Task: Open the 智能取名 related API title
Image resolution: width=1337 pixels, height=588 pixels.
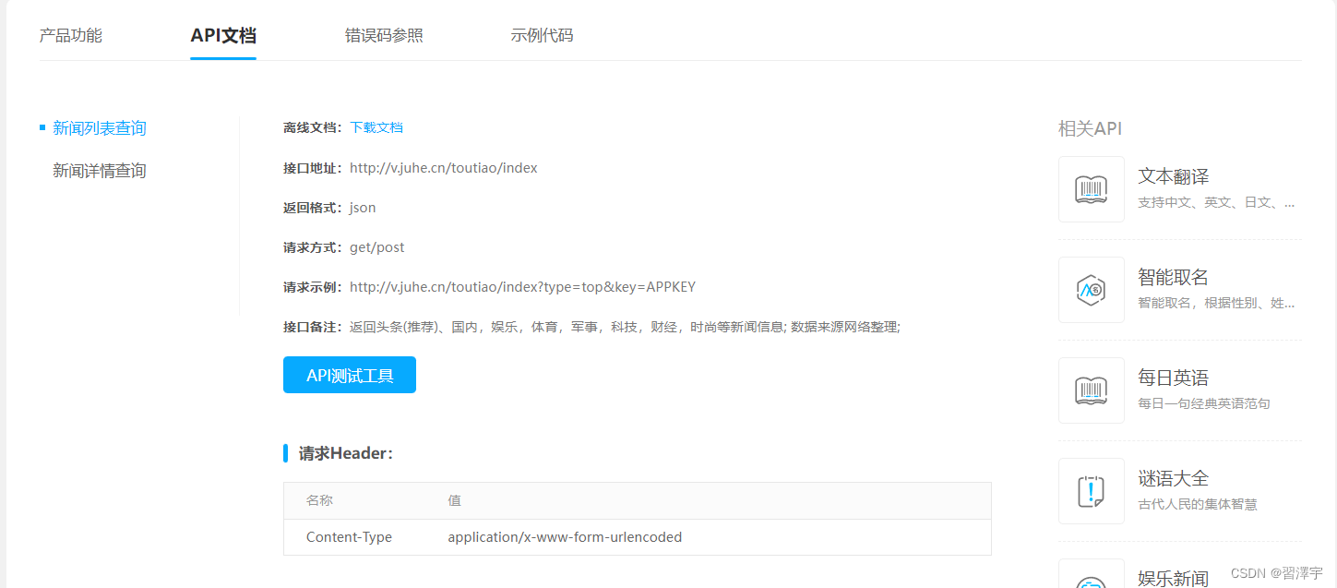Action: (x=1174, y=277)
